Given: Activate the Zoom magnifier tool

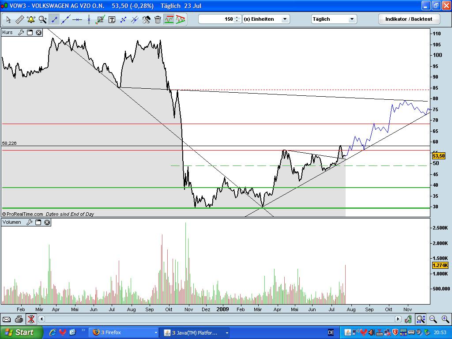Looking at the screenshot, I should pos(41,19).
